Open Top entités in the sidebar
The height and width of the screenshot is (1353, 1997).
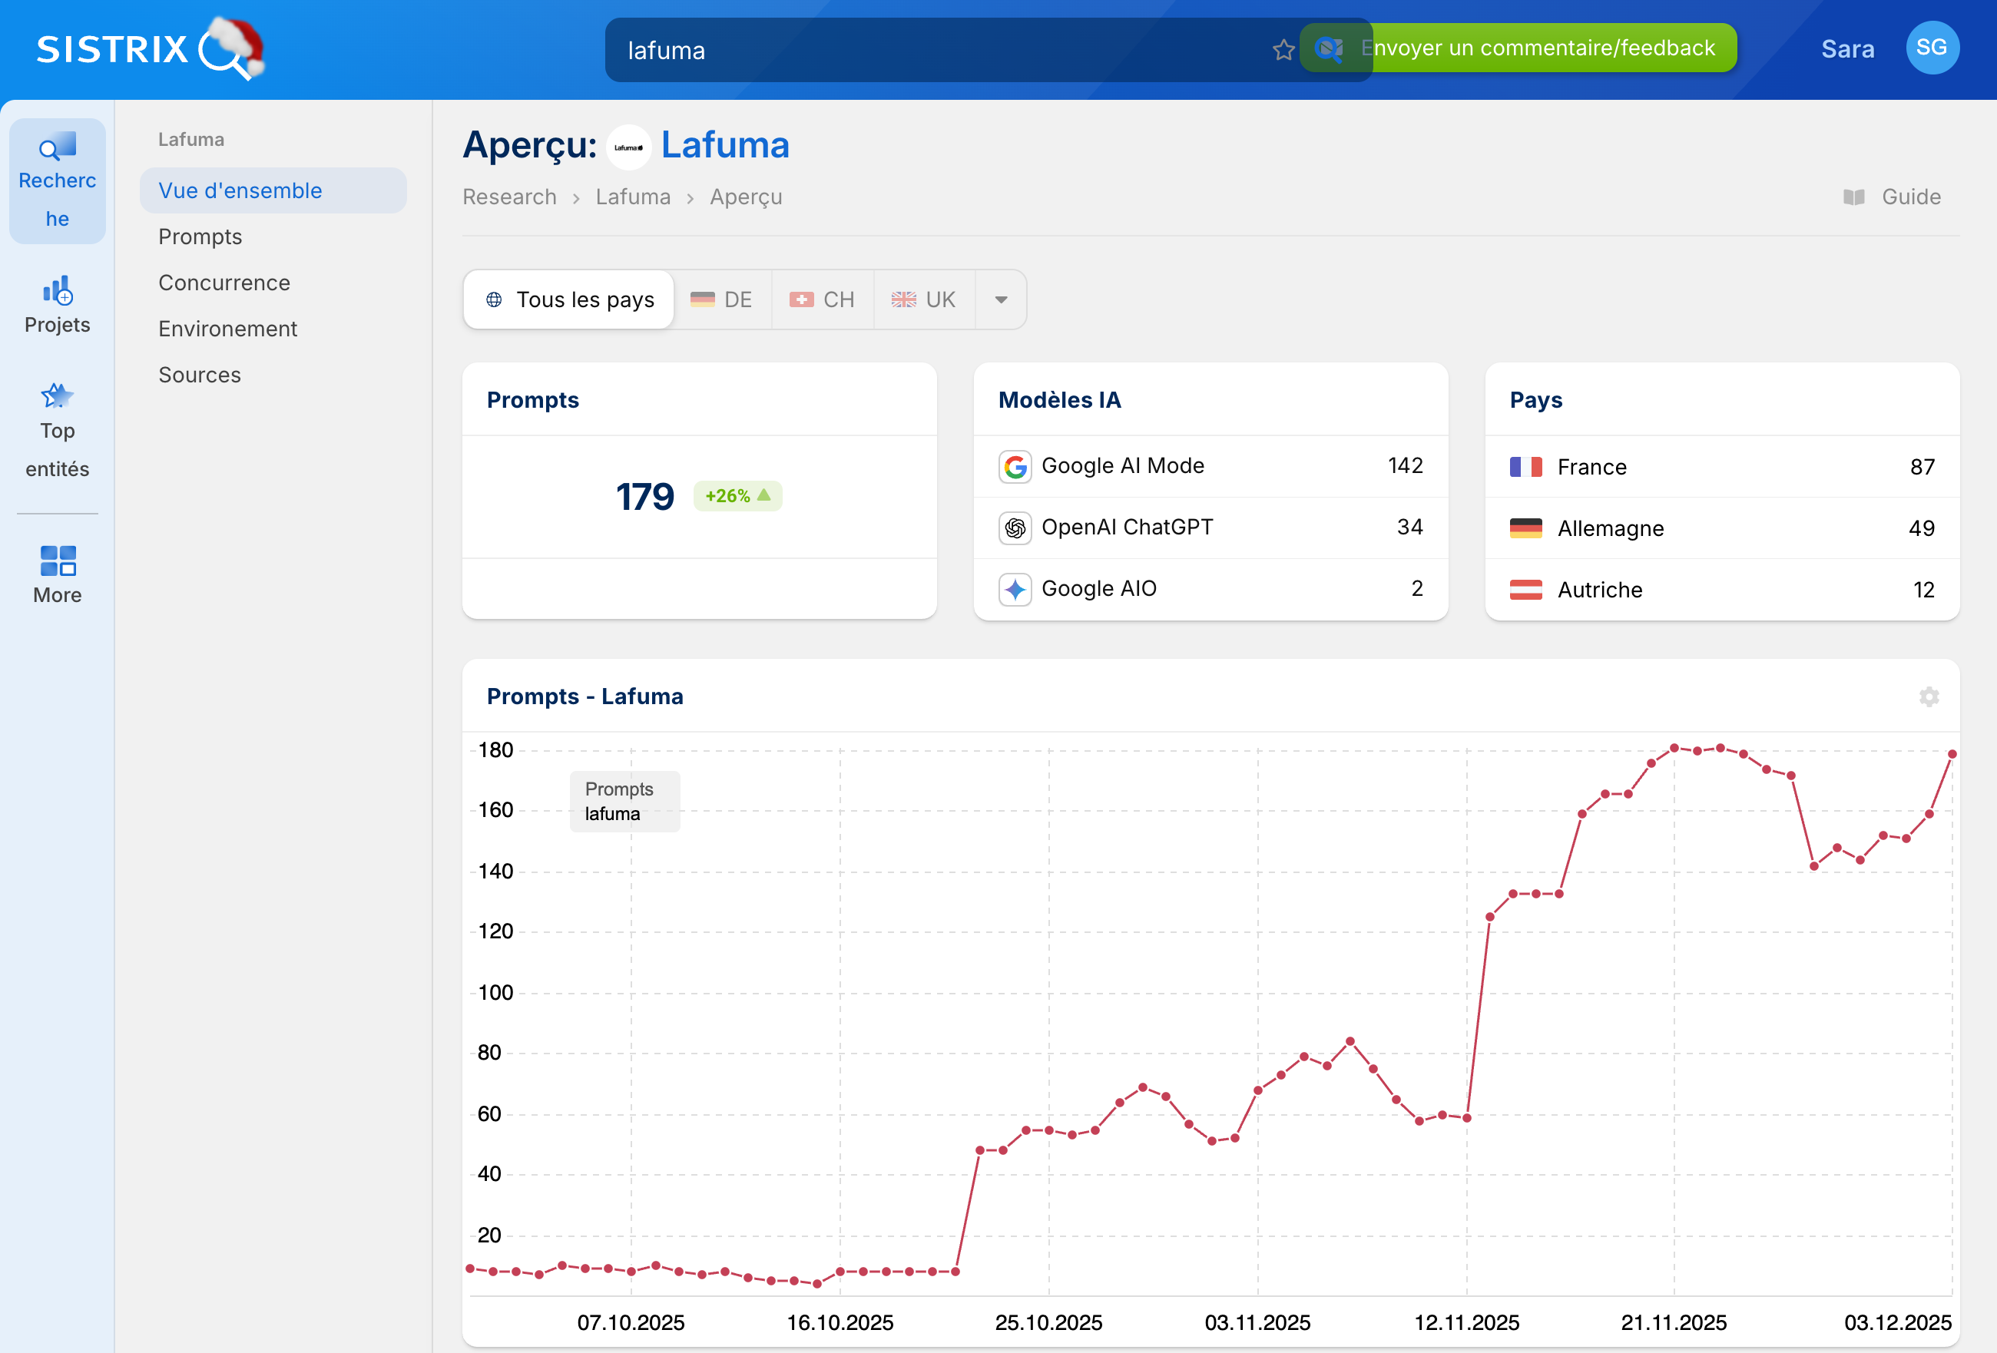tap(57, 429)
